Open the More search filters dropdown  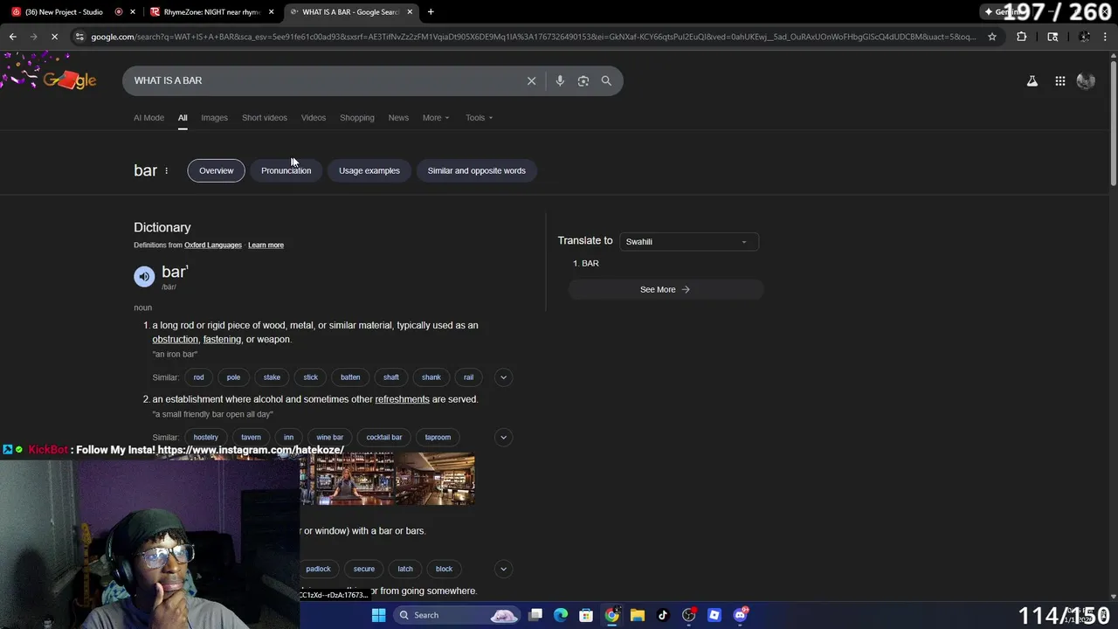point(436,118)
